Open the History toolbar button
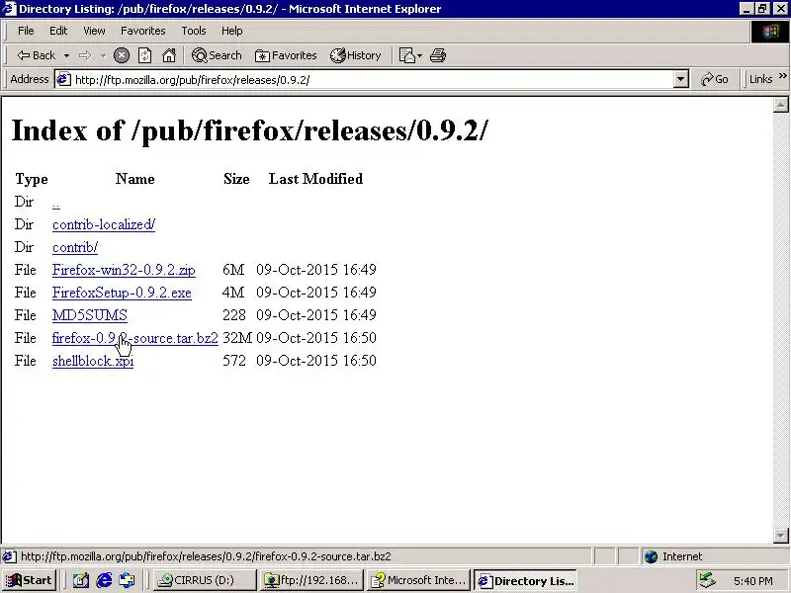Image resolution: width=791 pixels, height=593 pixels. click(x=356, y=55)
